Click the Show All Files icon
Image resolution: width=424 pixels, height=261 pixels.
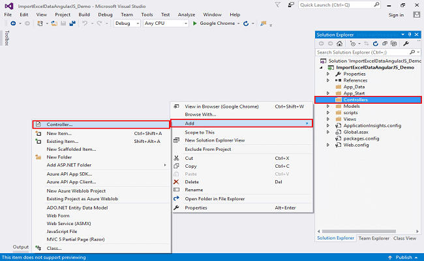click(394, 44)
